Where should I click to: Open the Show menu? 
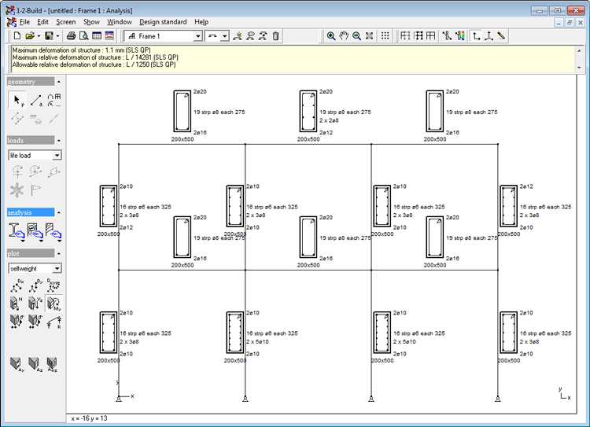click(91, 22)
